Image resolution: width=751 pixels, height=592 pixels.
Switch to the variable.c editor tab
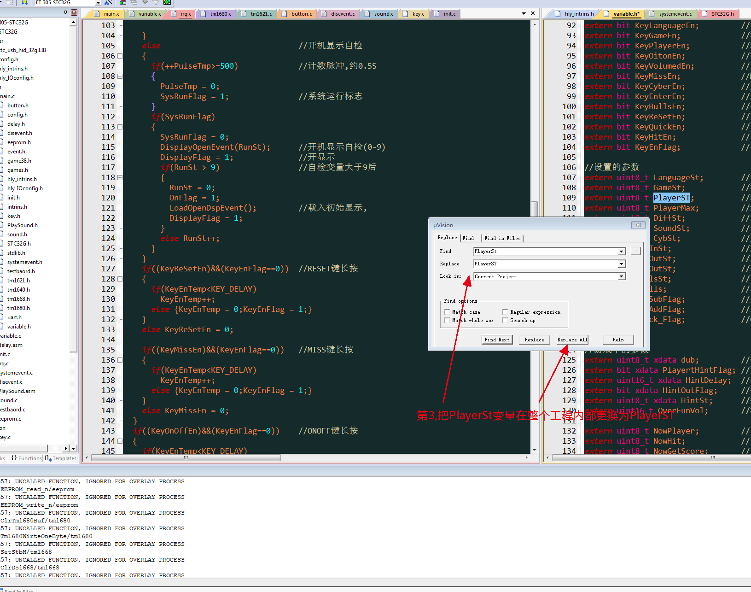(x=146, y=14)
